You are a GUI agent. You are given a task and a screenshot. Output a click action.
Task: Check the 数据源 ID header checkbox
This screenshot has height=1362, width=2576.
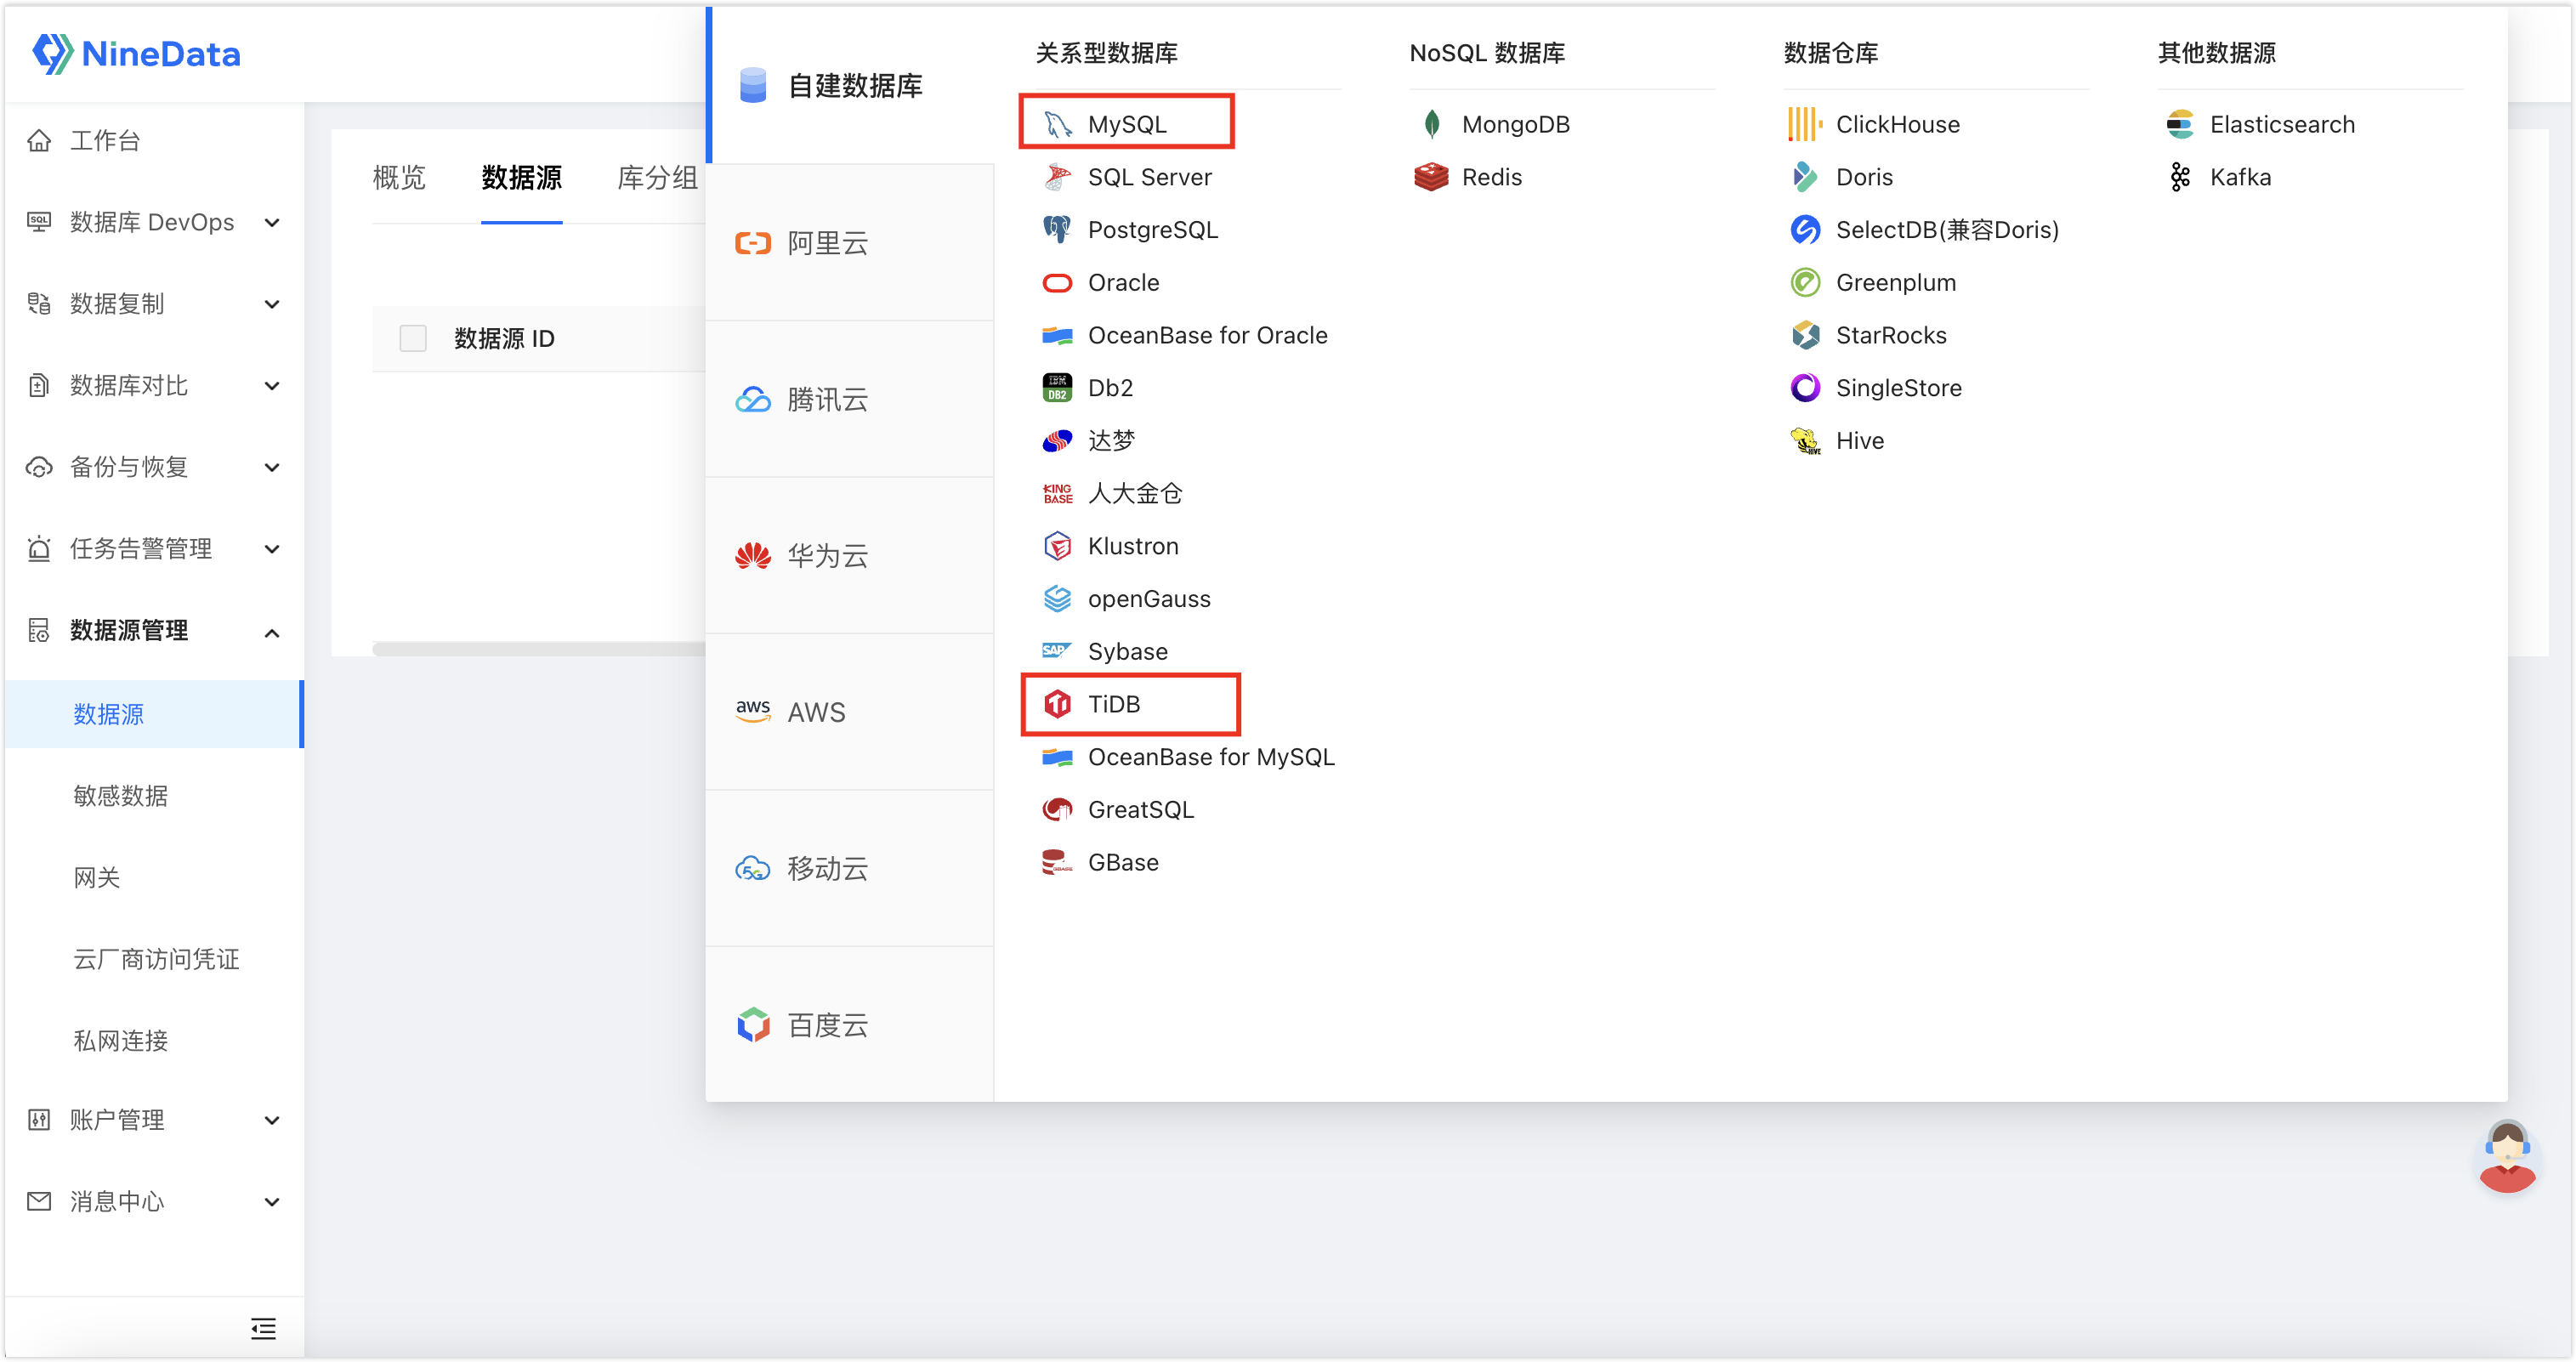pyautogui.click(x=413, y=338)
